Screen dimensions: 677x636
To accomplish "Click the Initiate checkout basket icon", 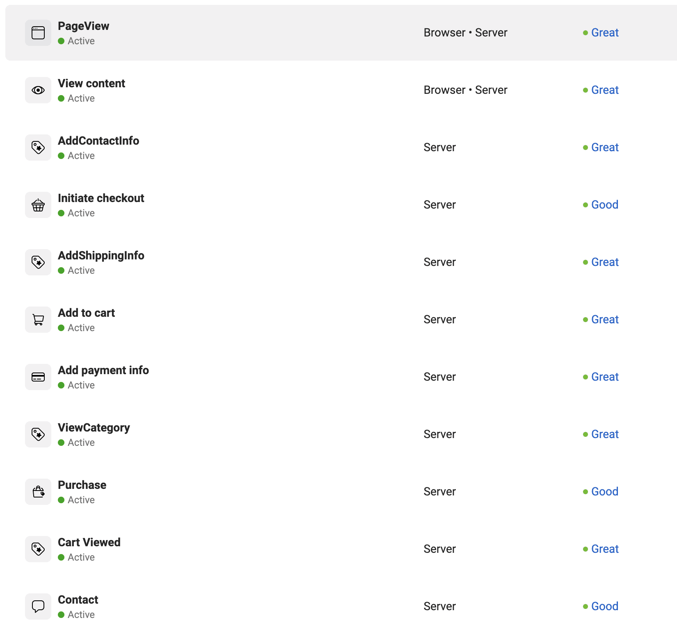I will [x=38, y=205].
